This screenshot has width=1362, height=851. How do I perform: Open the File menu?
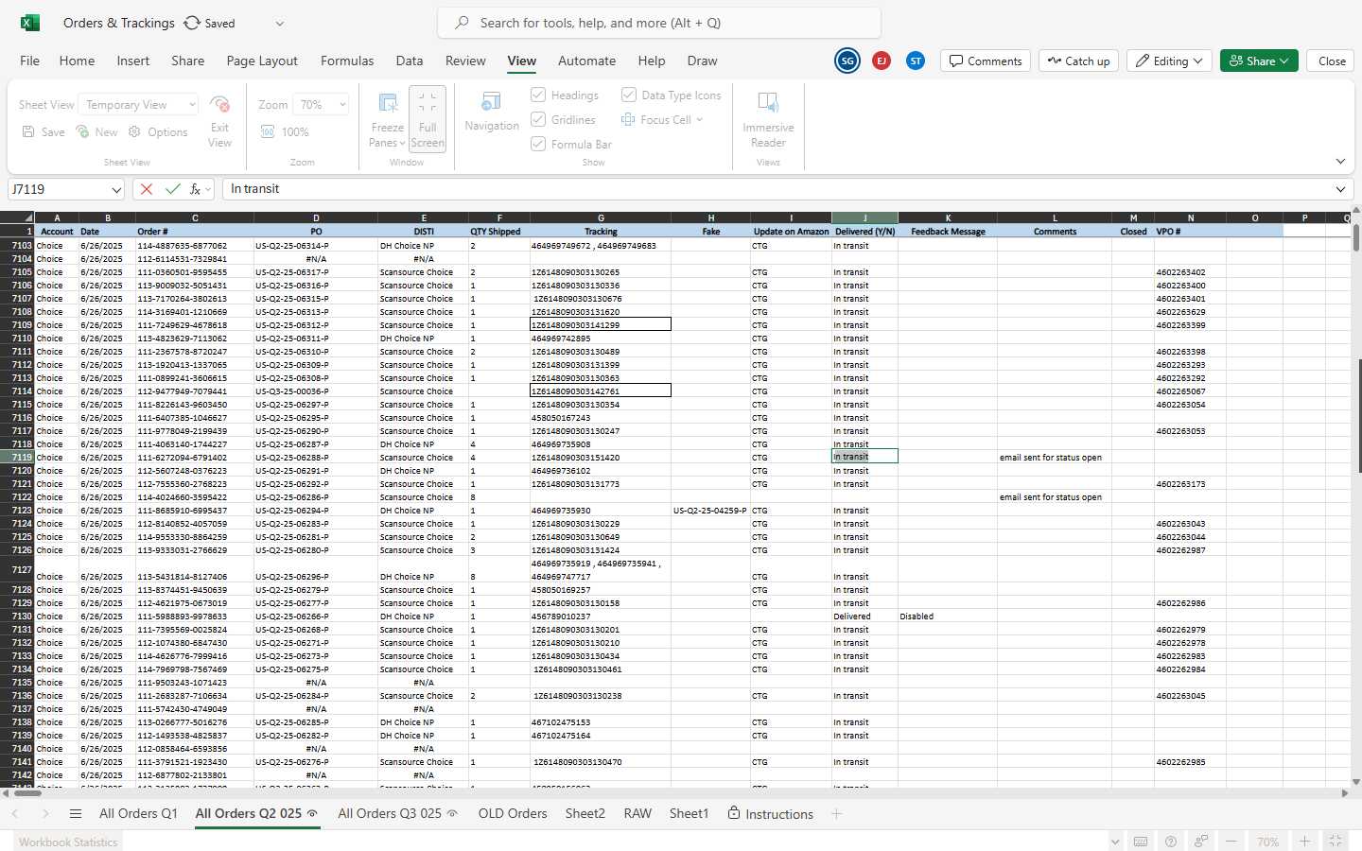pos(30,61)
